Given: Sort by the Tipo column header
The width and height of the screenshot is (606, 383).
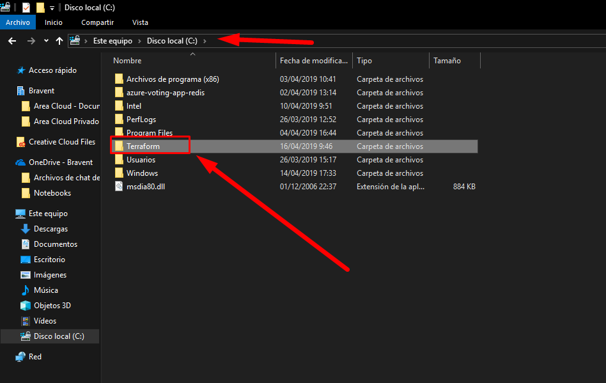Looking at the screenshot, I should [x=364, y=61].
